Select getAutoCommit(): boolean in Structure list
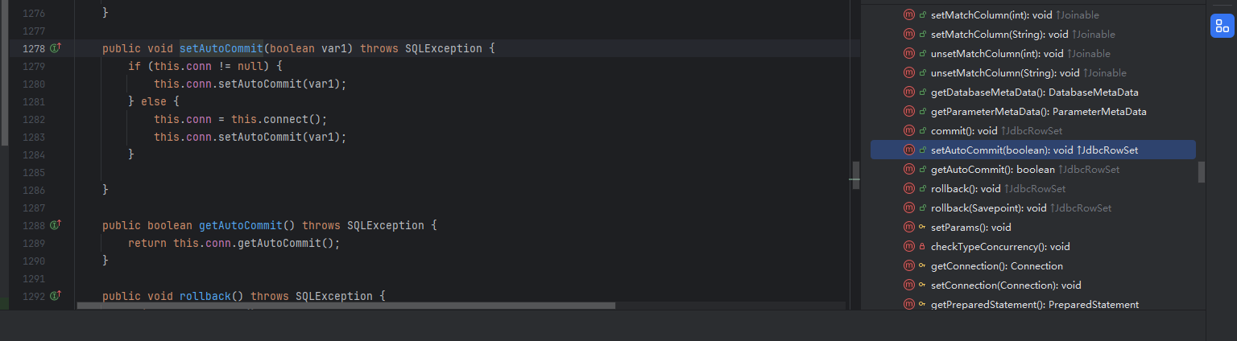Viewport: 1237px width, 341px height. click(x=992, y=170)
